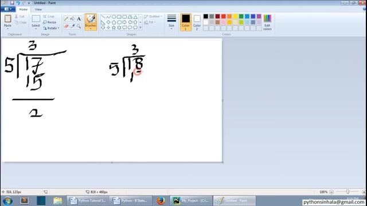
Task: Open the Rotate dropdown
Action: pyautogui.click(x=51, y=28)
